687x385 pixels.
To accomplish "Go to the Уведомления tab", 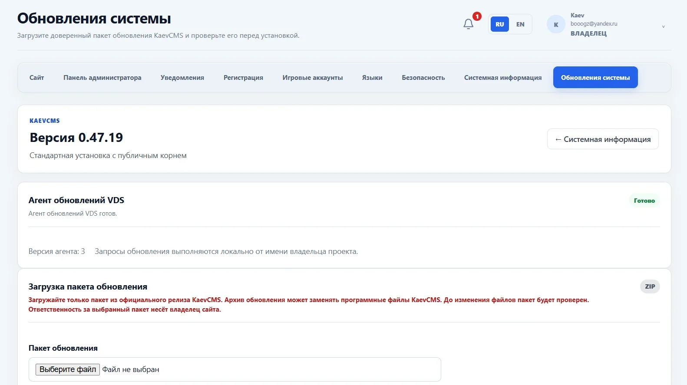I will [182, 77].
